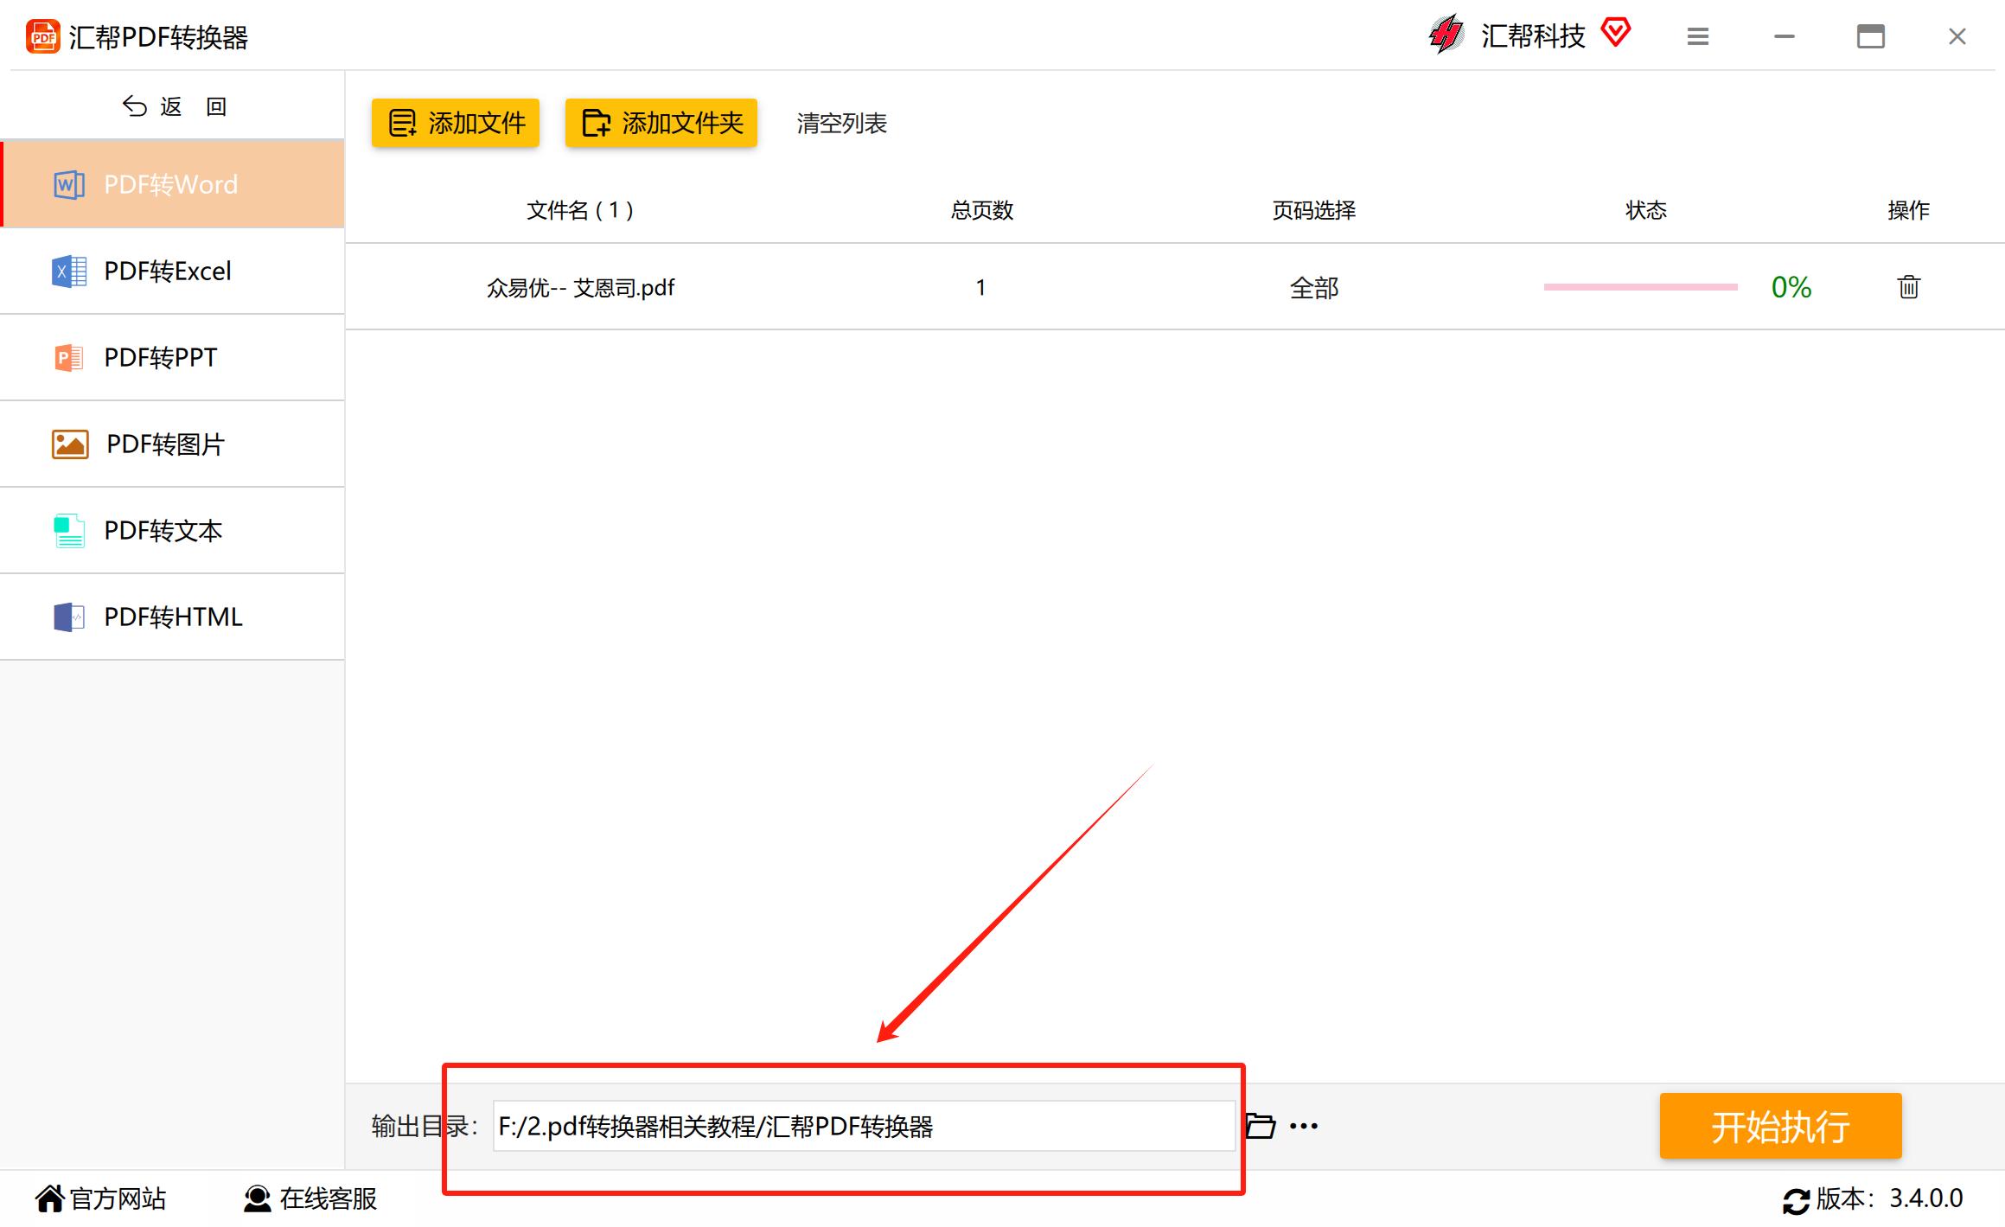The width and height of the screenshot is (2005, 1227).
Task: Browse output directory via ellipsis button
Action: (x=1303, y=1126)
